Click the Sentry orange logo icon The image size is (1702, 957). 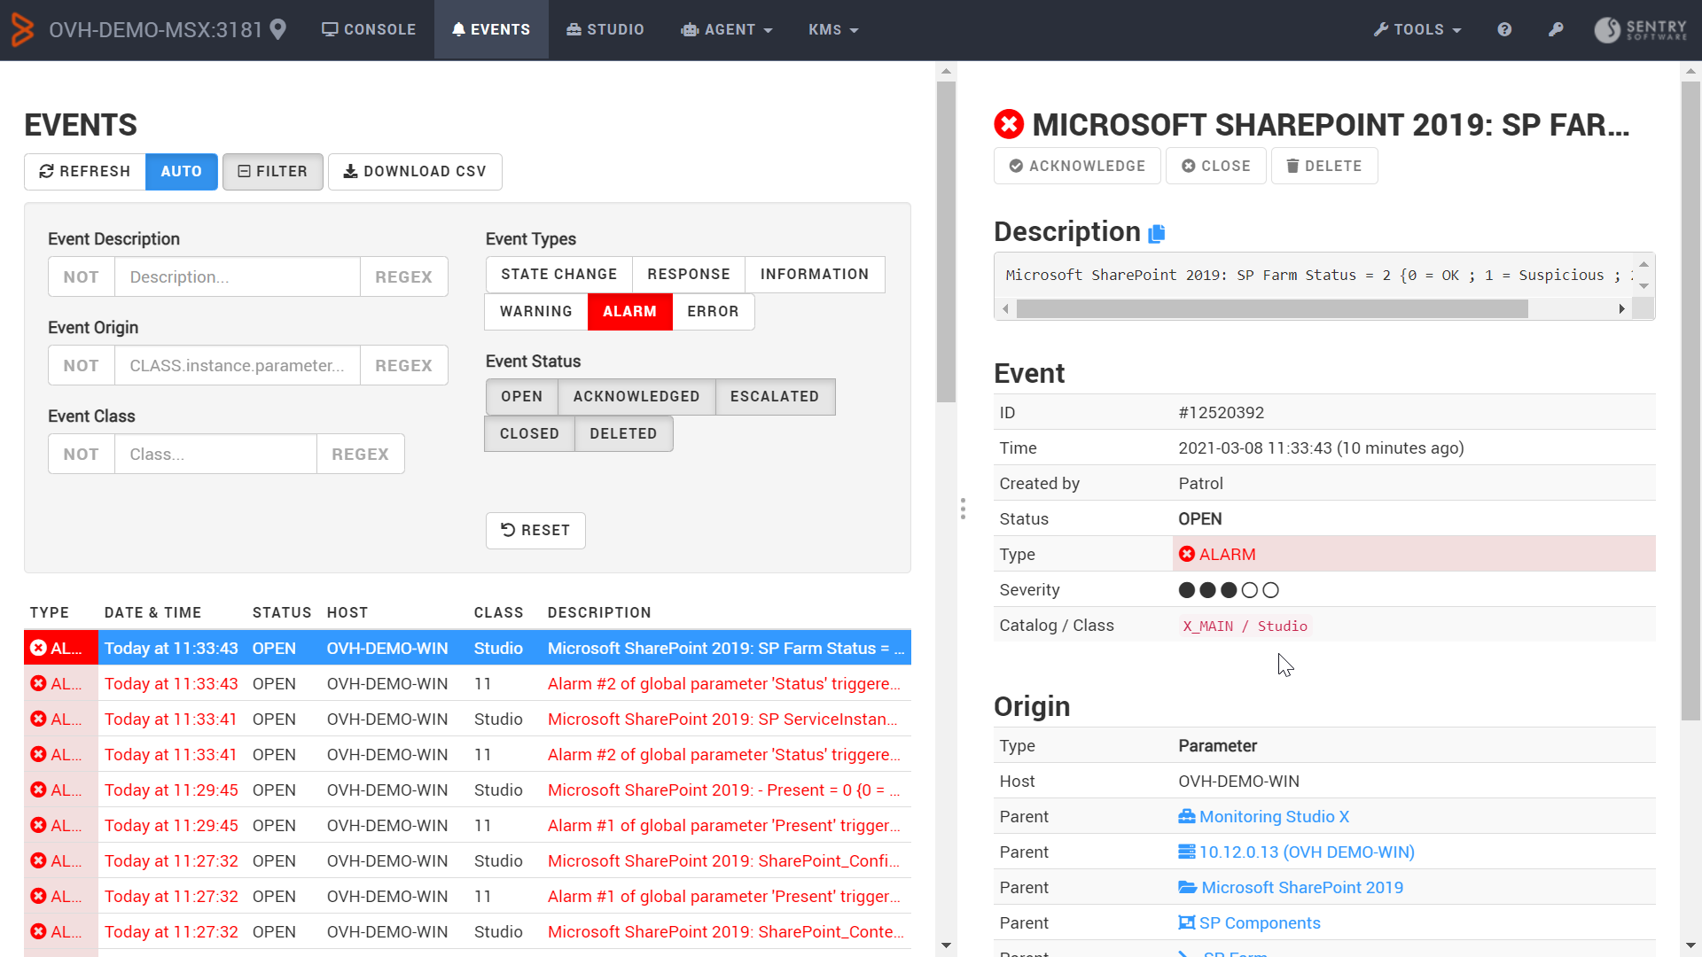(22, 30)
